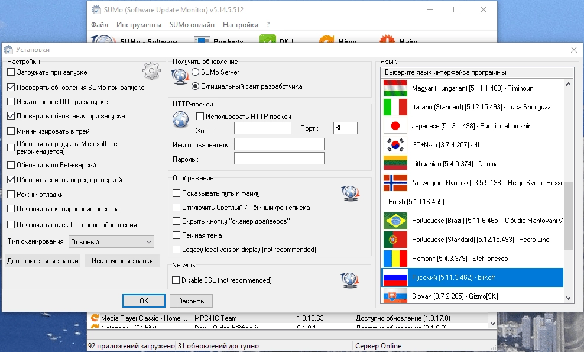Toggle Обновить список перед проверкой checkbox
The height and width of the screenshot is (352, 584).
click(11, 179)
